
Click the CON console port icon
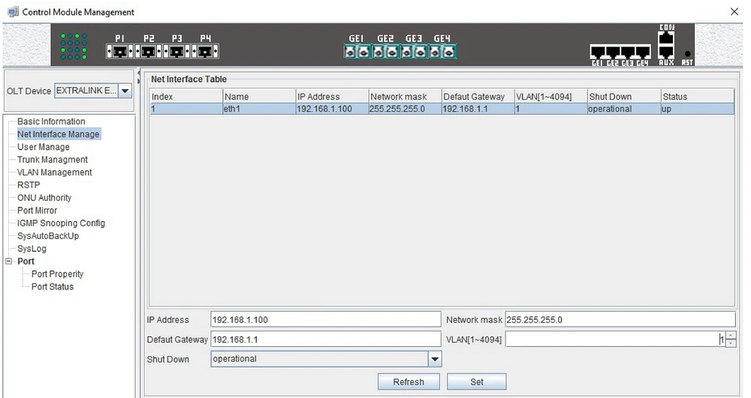666,37
